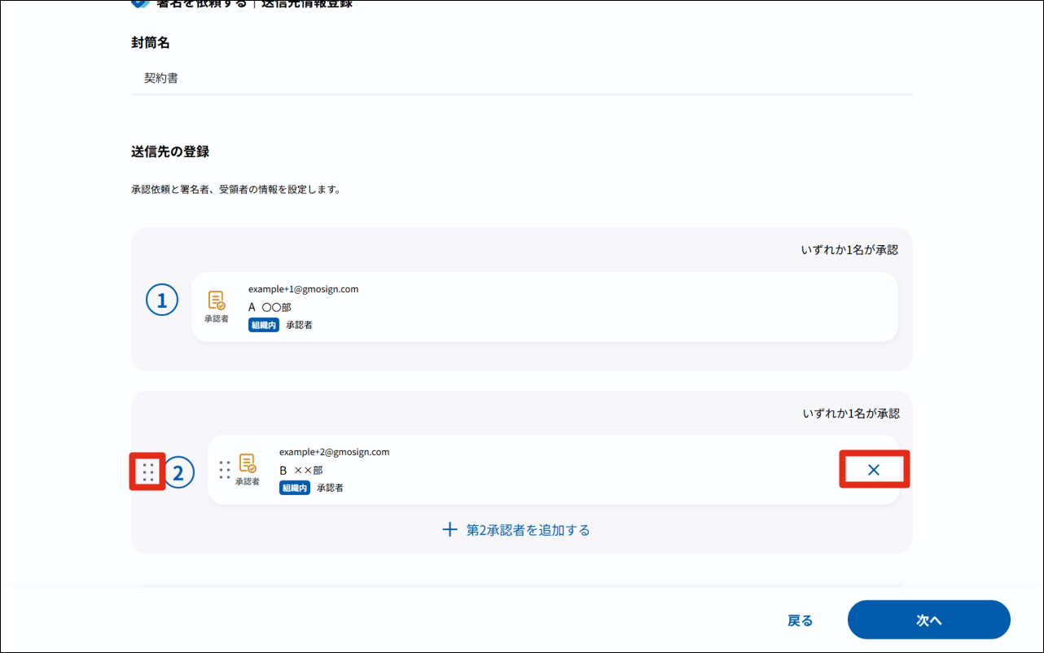The height and width of the screenshot is (653, 1044).
Task: Open approver A card example+1@gmosign.com
Action: tap(545, 307)
